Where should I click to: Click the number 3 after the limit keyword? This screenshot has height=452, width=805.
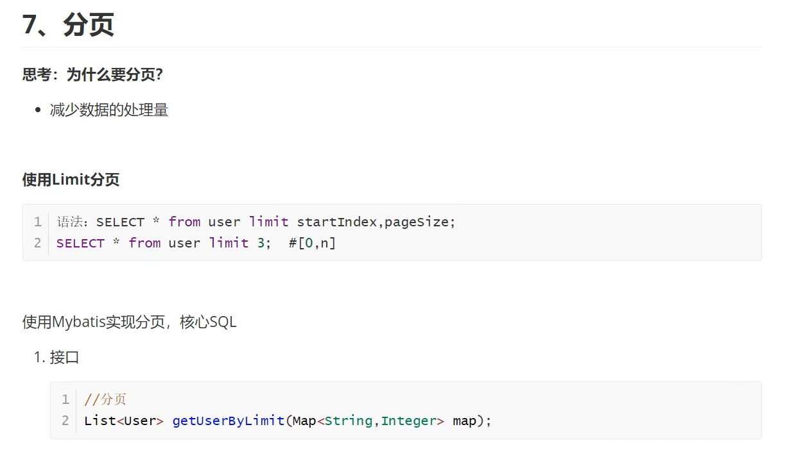(x=260, y=243)
